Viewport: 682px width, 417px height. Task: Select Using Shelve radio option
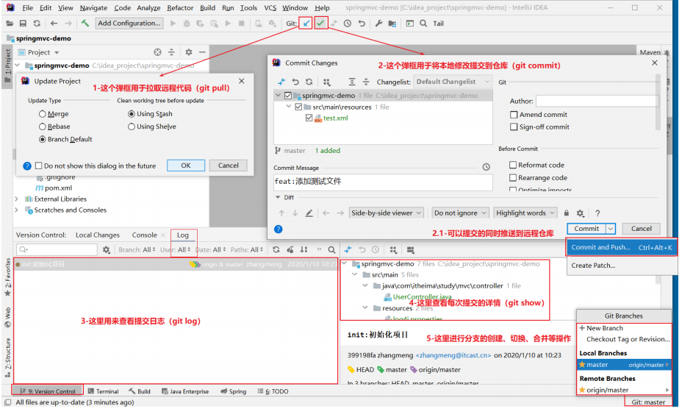pos(132,126)
